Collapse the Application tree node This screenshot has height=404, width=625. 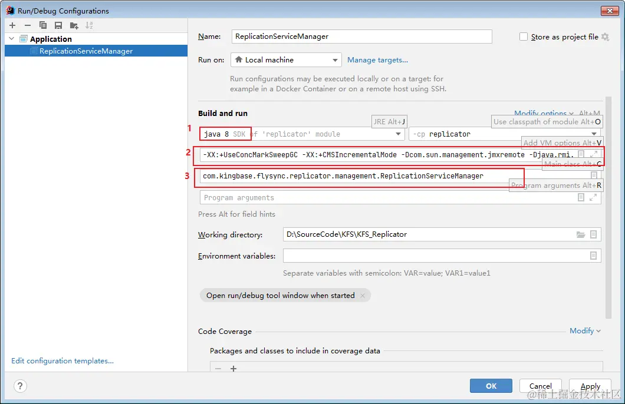click(12, 39)
